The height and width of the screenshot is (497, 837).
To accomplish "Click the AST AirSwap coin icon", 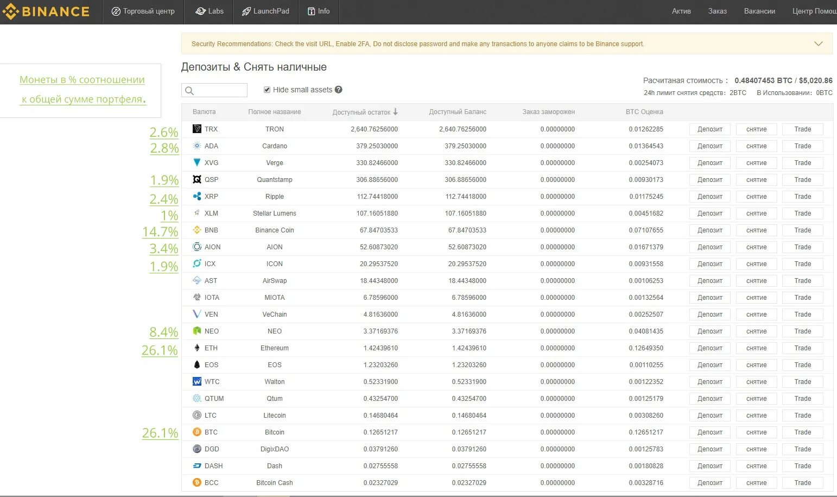I will (197, 281).
